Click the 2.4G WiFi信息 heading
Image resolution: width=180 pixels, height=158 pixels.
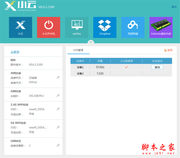(x=19, y=105)
